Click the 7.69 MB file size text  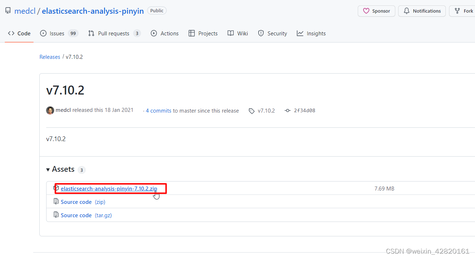pyautogui.click(x=384, y=188)
